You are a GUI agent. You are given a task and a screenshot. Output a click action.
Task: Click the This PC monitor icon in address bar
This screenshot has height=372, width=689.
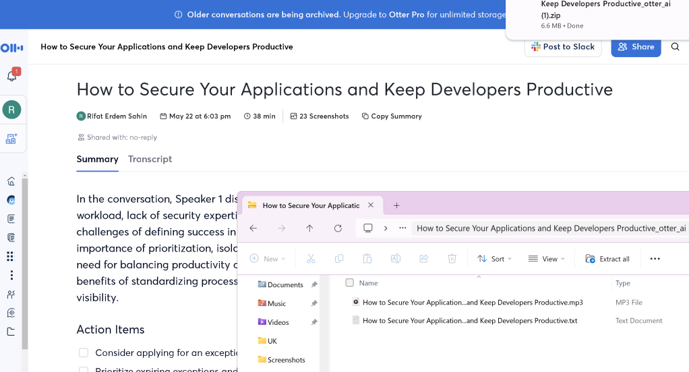[x=368, y=228]
